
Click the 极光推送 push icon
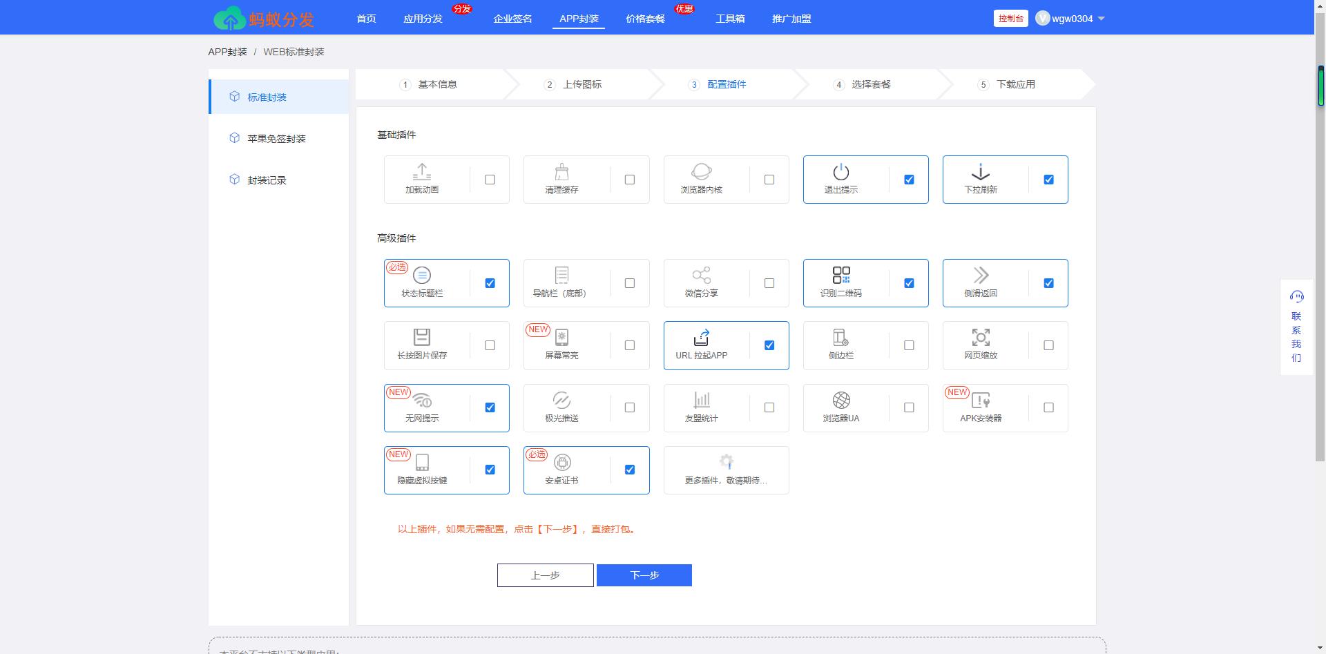tap(561, 400)
